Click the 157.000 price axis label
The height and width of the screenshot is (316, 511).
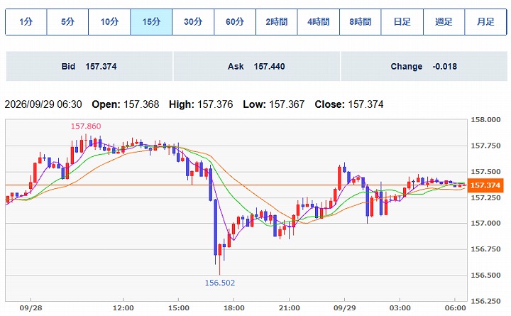(485, 224)
